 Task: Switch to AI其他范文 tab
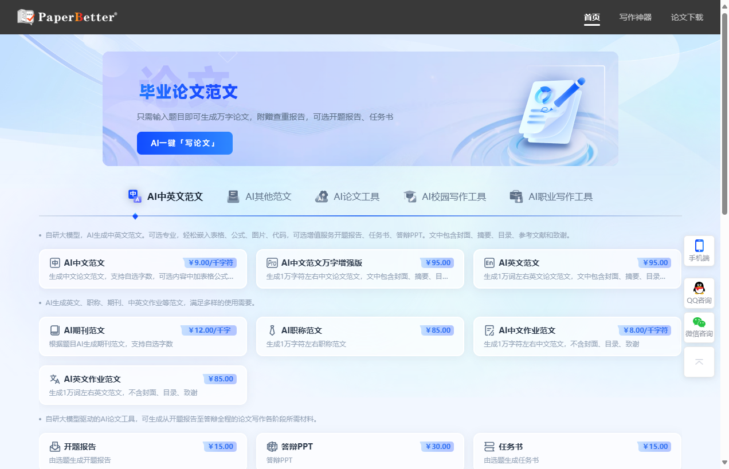[259, 196]
